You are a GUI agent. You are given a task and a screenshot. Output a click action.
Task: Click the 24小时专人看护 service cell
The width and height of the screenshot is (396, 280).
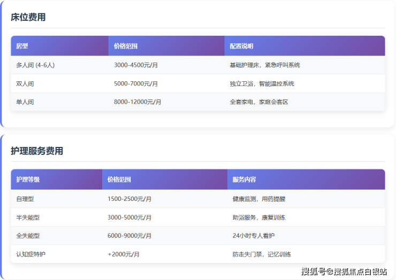coord(254,236)
